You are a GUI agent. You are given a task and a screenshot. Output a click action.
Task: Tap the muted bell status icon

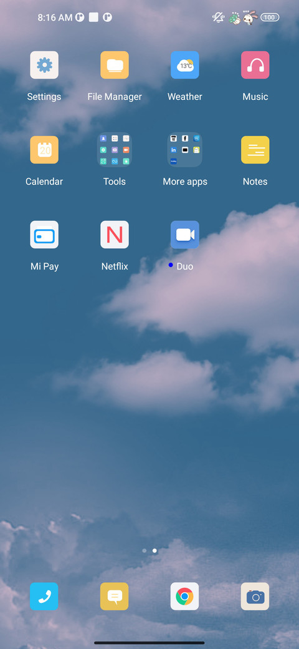218,17
